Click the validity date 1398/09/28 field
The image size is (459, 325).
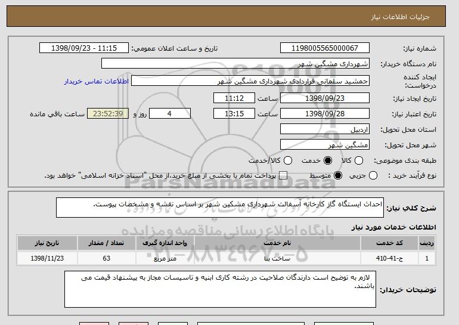tap(325, 114)
